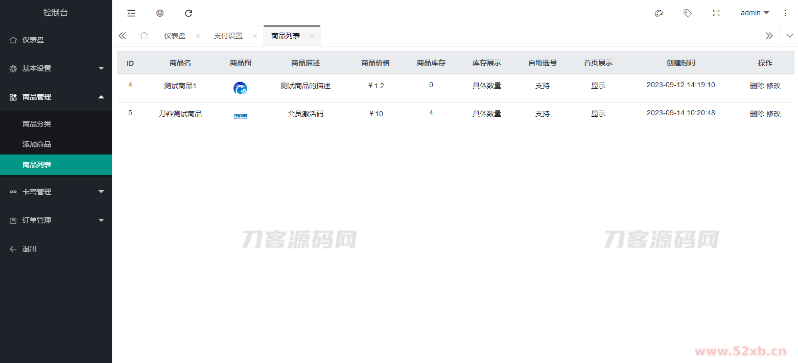Click the tag note icon in header
Screen dimensions: 798x363
click(688, 13)
